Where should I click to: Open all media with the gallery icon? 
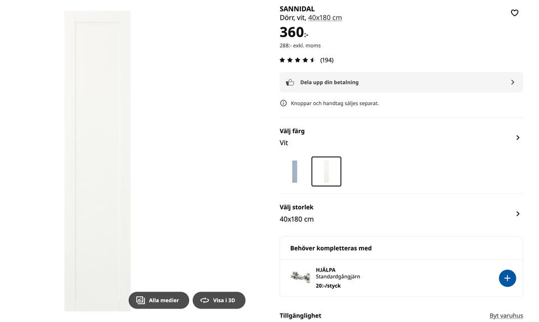140,300
